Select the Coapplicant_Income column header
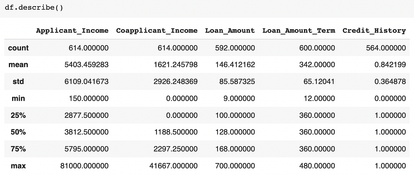This screenshot has width=414, height=175. point(157,31)
